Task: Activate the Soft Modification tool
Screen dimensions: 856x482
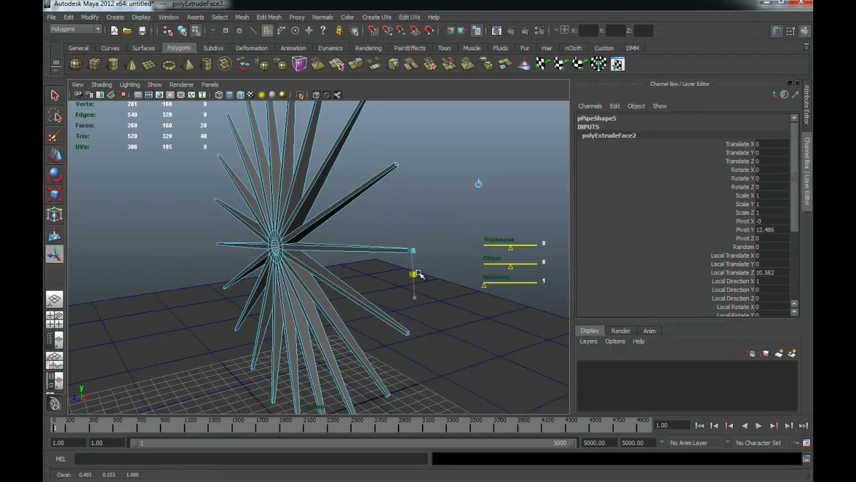Action: [55, 235]
